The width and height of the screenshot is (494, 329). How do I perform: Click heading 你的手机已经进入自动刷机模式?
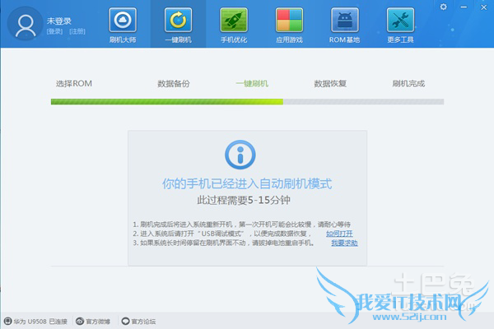click(x=247, y=183)
